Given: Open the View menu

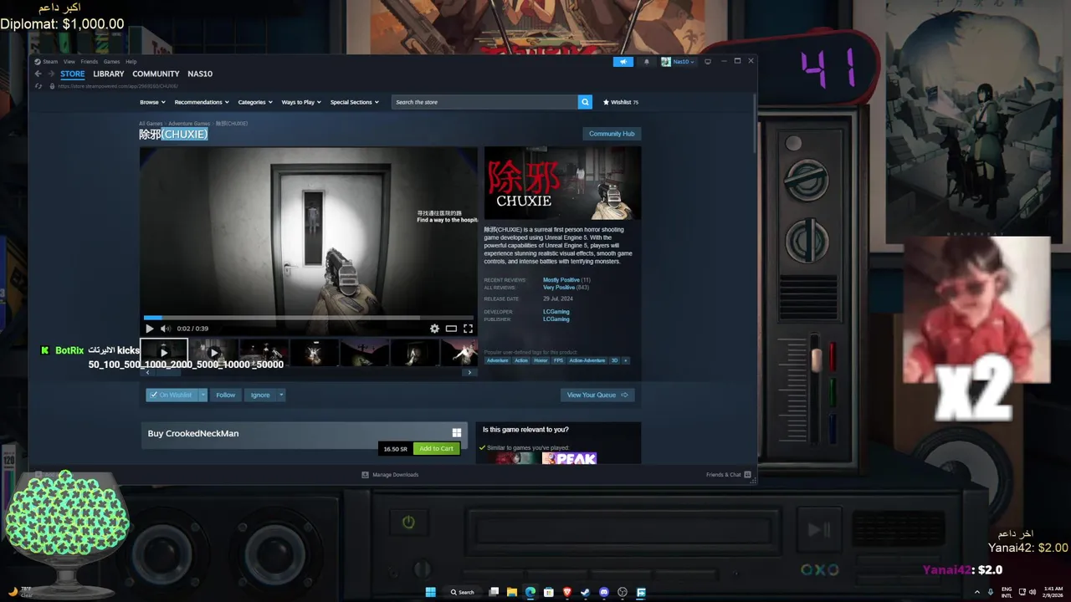Looking at the screenshot, I should point(69,61).
